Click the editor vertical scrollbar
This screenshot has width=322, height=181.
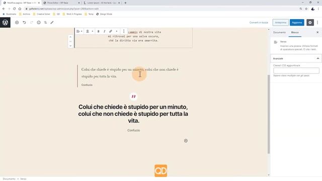pyautogui.click(x=269, y=114)
